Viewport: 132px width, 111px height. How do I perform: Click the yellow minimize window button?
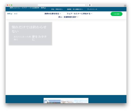pos(10,5)
